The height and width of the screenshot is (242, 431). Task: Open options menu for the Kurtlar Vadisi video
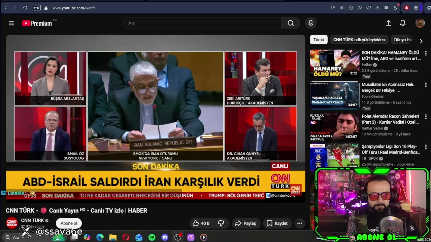coord(426,117)
